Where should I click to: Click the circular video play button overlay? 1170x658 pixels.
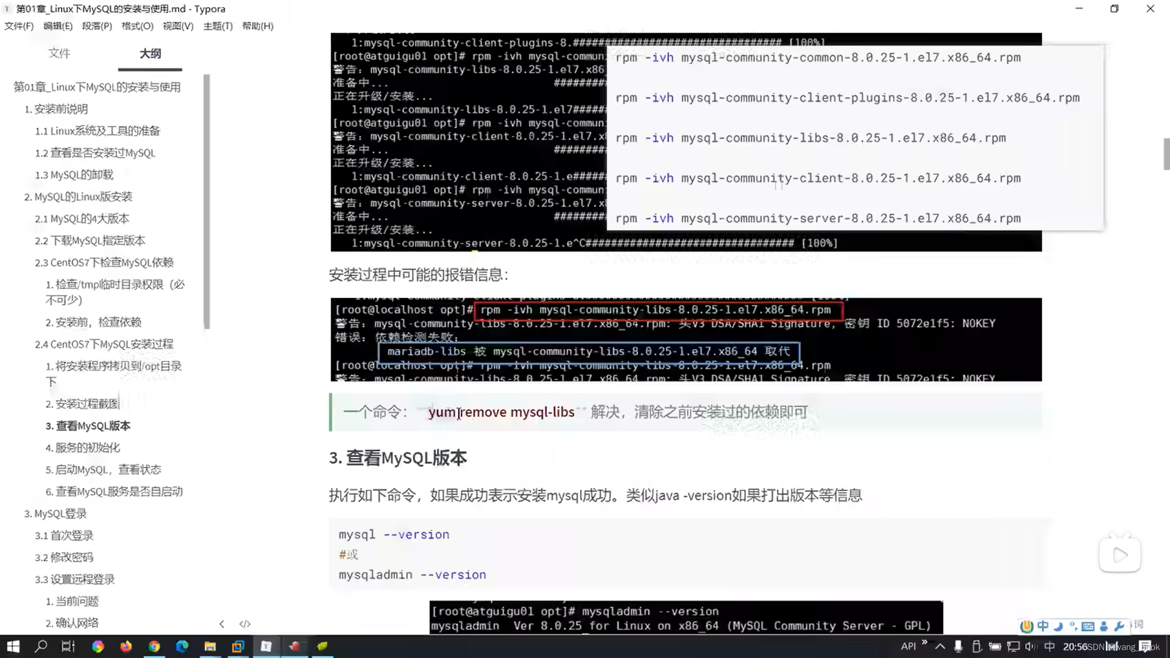(1119, 555)
